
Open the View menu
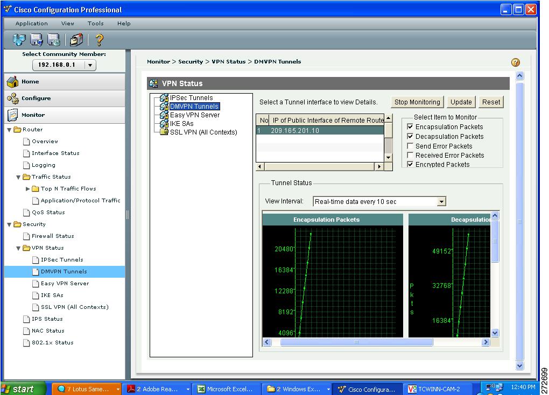pyautogui.click(x=68, y=24)
